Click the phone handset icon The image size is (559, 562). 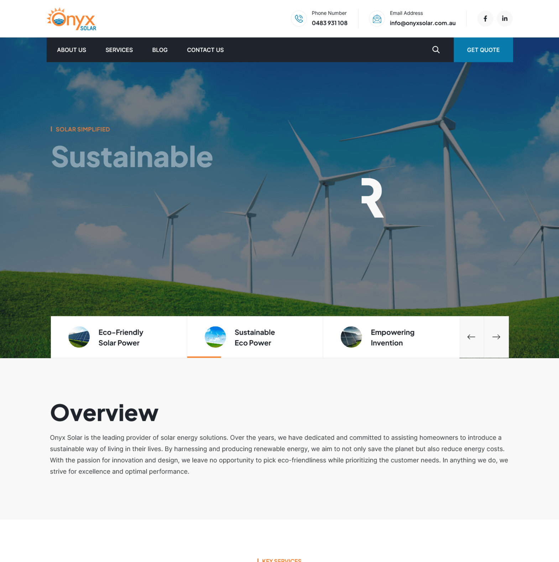click(x=299, y=19)
